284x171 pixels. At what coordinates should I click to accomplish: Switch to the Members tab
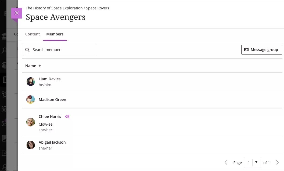point(55,34)
